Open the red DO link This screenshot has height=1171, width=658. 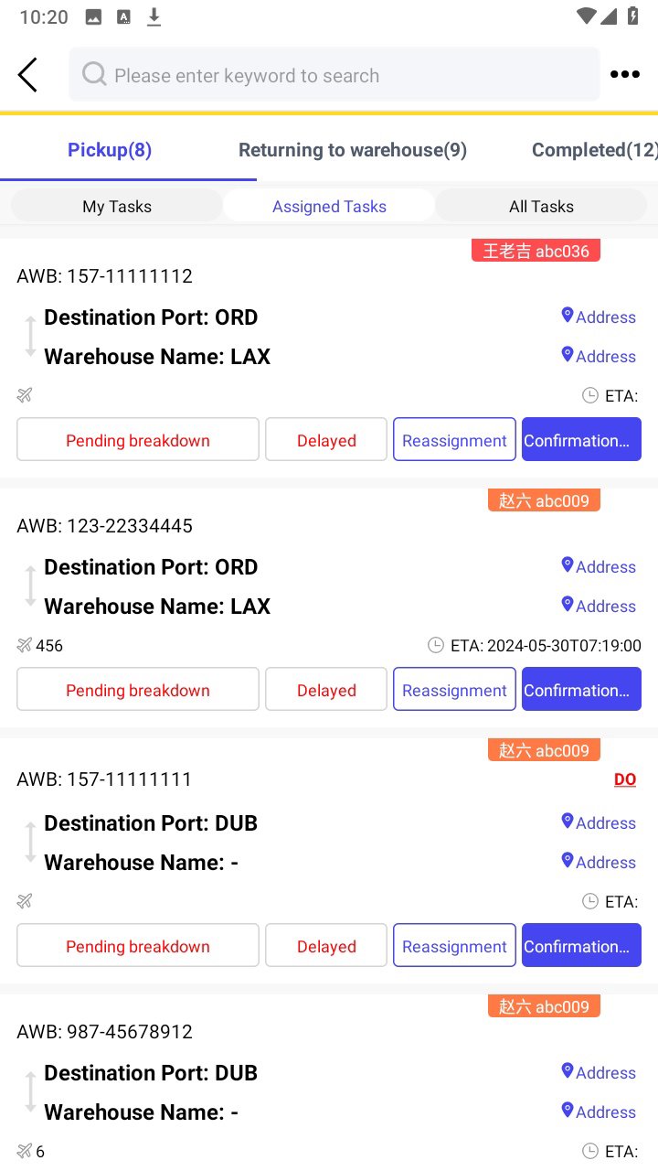(x=625, y=779)
